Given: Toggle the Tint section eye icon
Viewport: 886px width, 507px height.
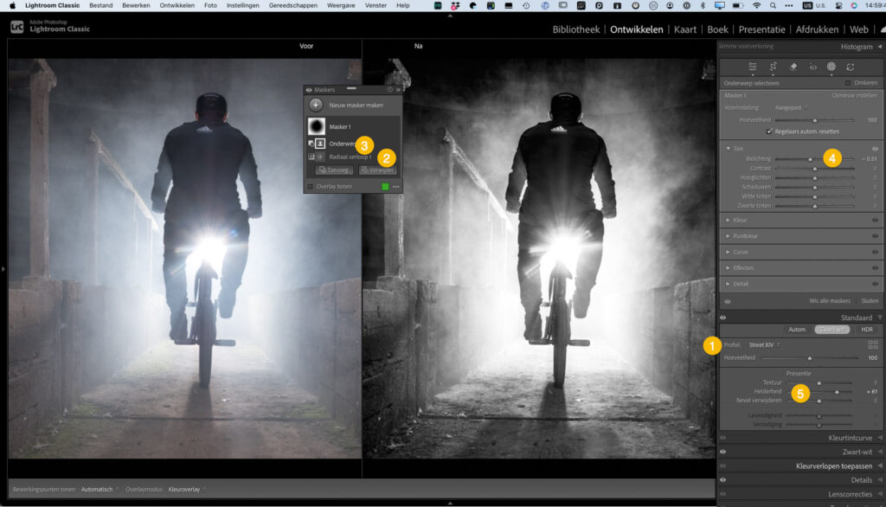Looking at the screenshot, I should click(x=875, y=149).
